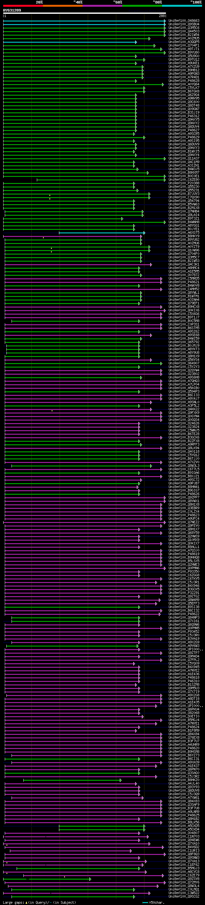Open hit UniRef100_P48627

tap(184, 130)
